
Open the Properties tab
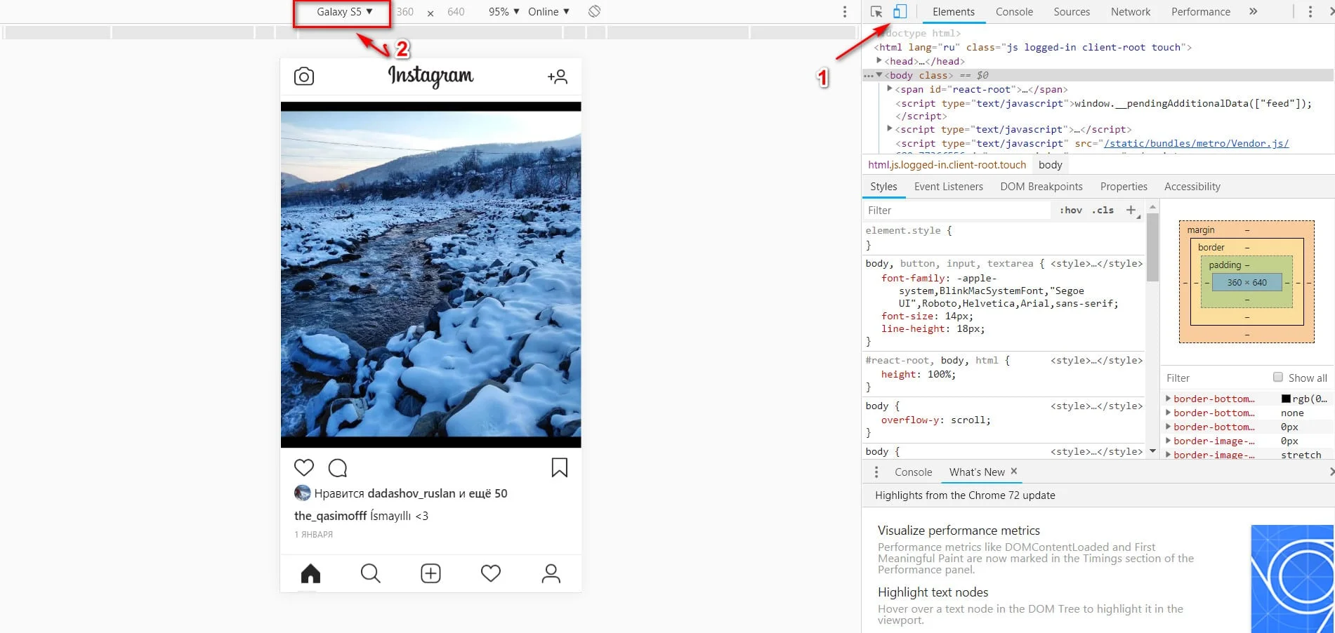tap(1124, 187)
